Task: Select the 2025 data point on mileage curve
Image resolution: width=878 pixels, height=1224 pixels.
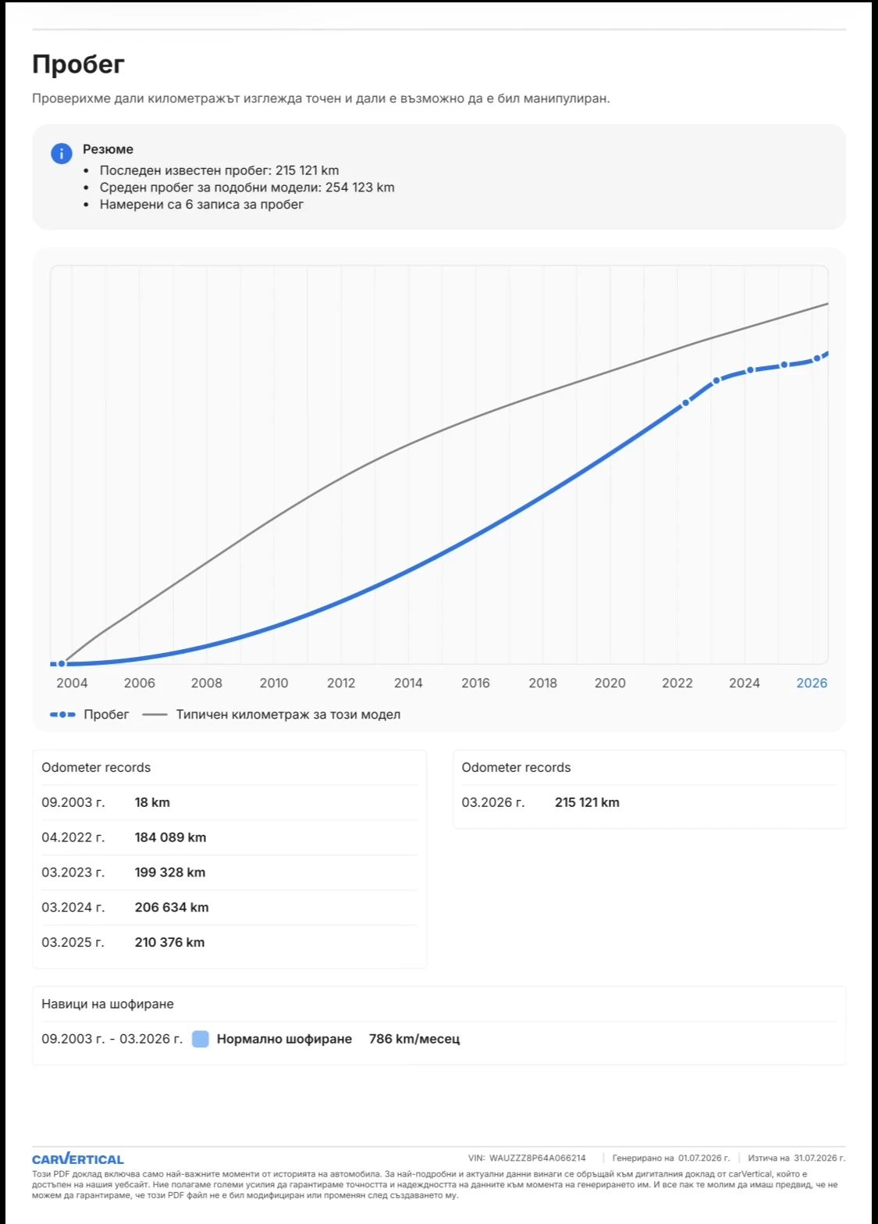Action: 784,365
